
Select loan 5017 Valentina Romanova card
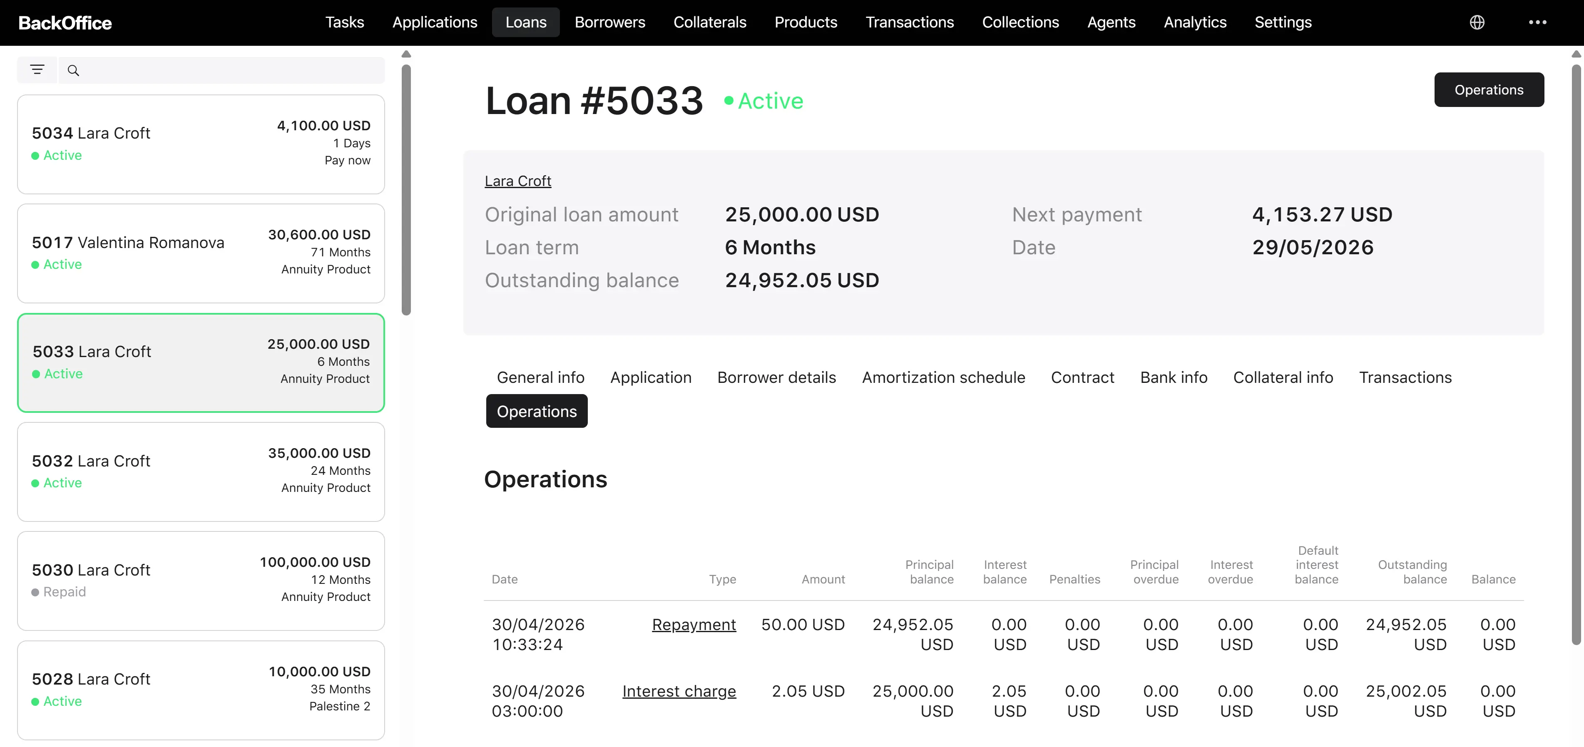(x=201, y=253)
